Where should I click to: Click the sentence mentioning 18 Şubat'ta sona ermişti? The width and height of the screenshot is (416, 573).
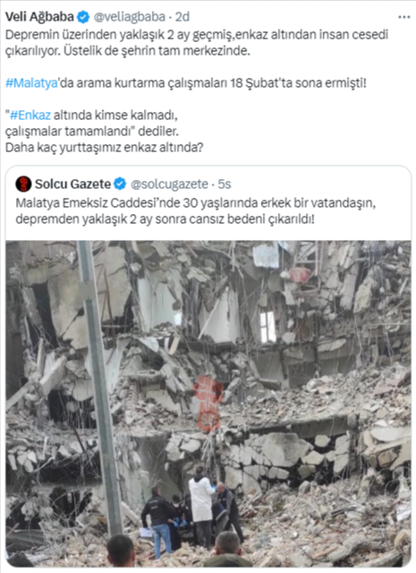point(185,83)
